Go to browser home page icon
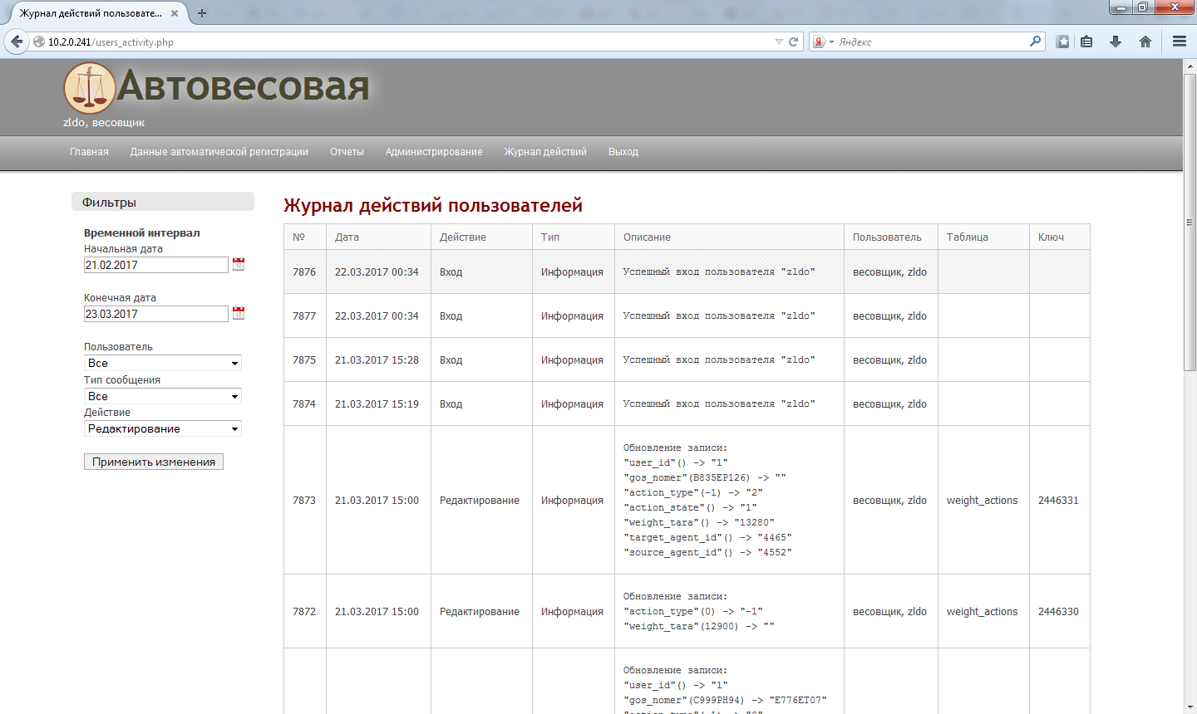The image size is (1197, 714). pyautogui.click(x=1145, y=42)
